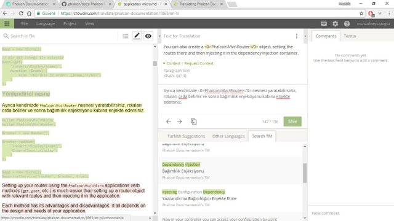Select the highlighted 'Ayrıca kendinizde' translated paragraph
Image resolution: width=394 pixels, height=221 pixels.
(73, 108)
